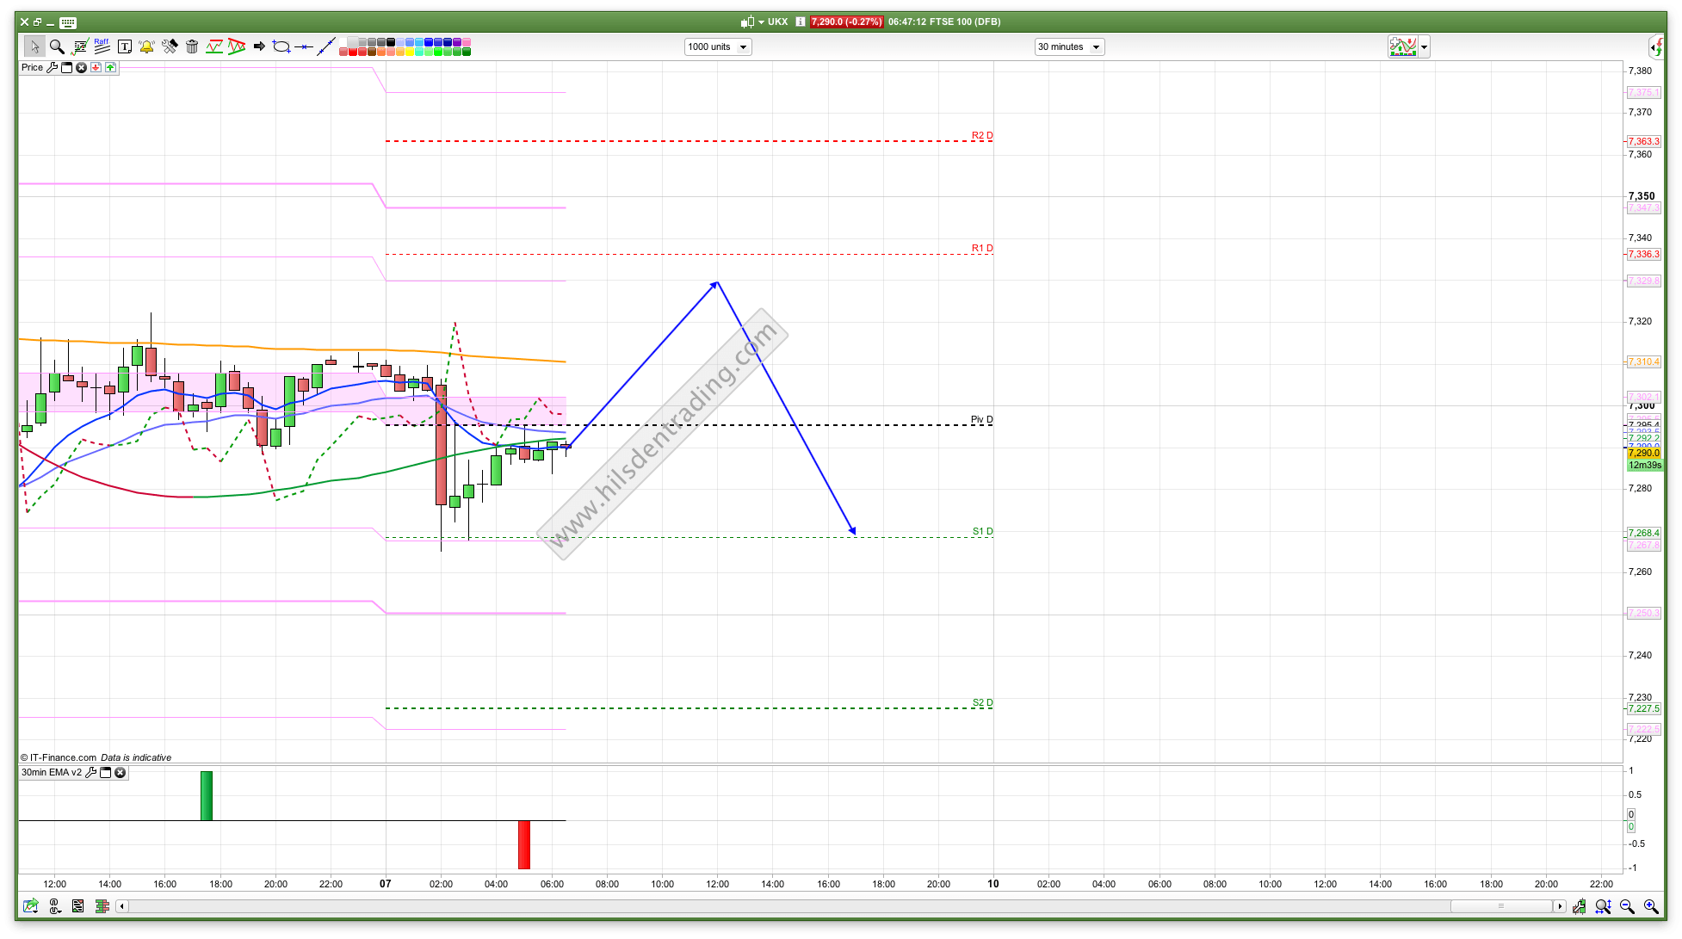Choose the text annotation tool

pyautogui.click(x=124, y=46)
